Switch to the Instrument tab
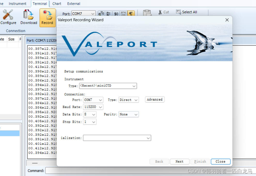This screenshot has height=176, width=256. 18,4
